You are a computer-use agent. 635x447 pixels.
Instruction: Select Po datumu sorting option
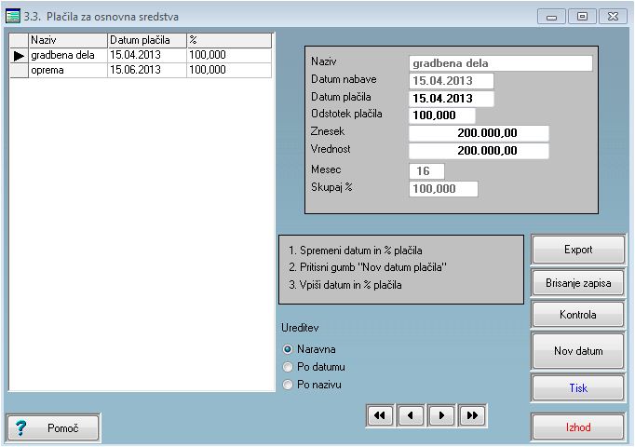tap(288, 367)
